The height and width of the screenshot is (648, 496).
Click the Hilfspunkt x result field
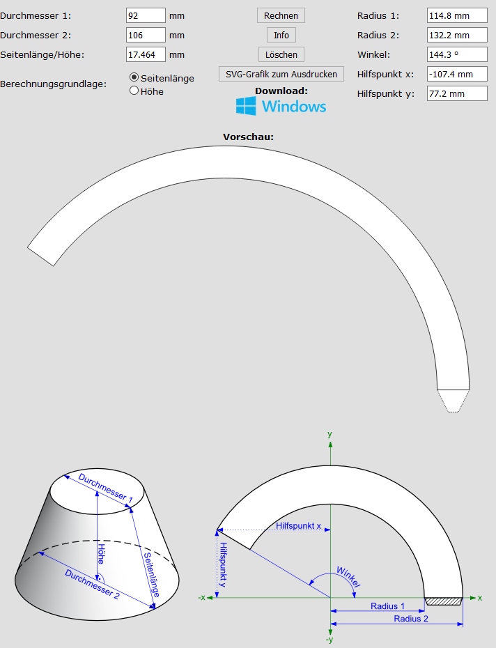(457, 74)
